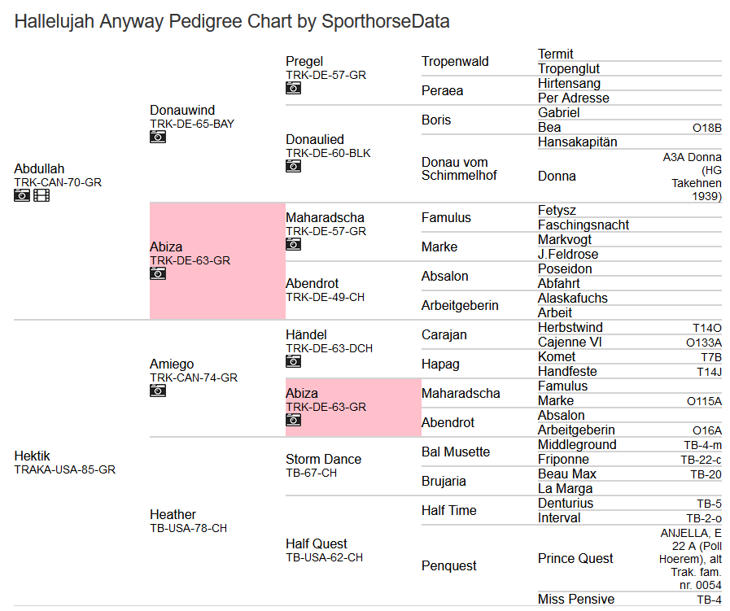This screenshot has width=730, height=611.
Task: Open the photo icon under Abdullah
Action: pyautogui.click(x=22, y=195)
